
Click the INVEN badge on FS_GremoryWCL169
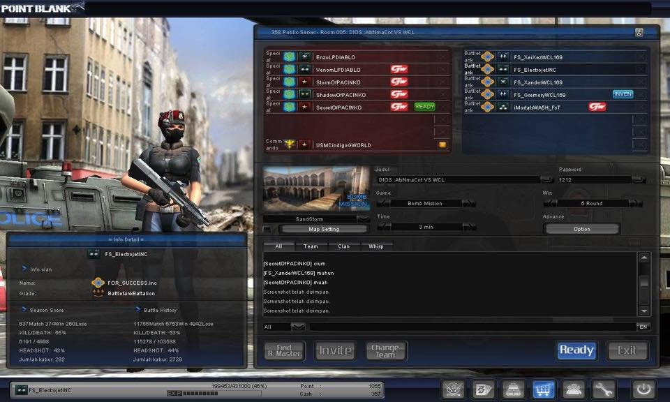[623, 94]
